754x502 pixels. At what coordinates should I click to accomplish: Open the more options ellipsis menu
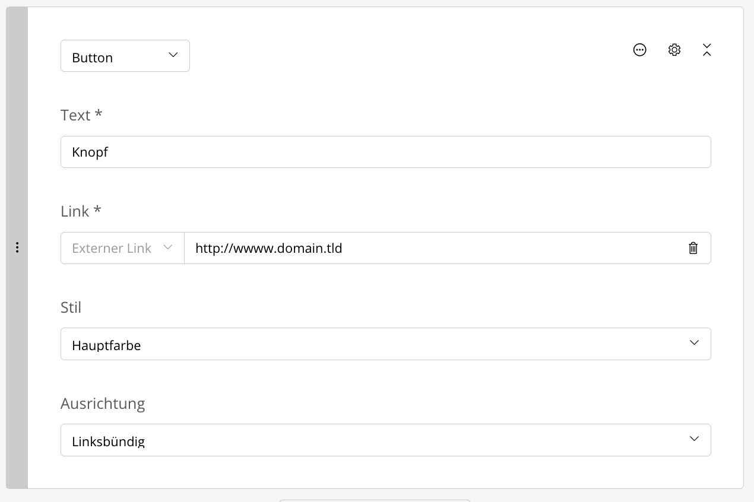point(639,50)
